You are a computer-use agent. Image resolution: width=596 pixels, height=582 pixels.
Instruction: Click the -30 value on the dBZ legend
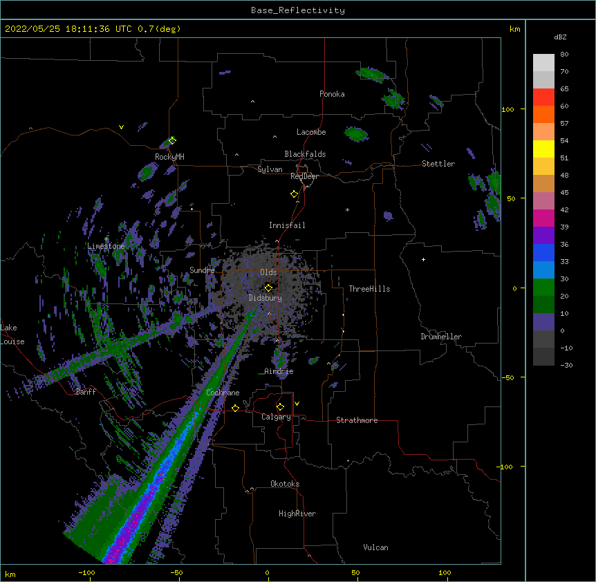566,365
